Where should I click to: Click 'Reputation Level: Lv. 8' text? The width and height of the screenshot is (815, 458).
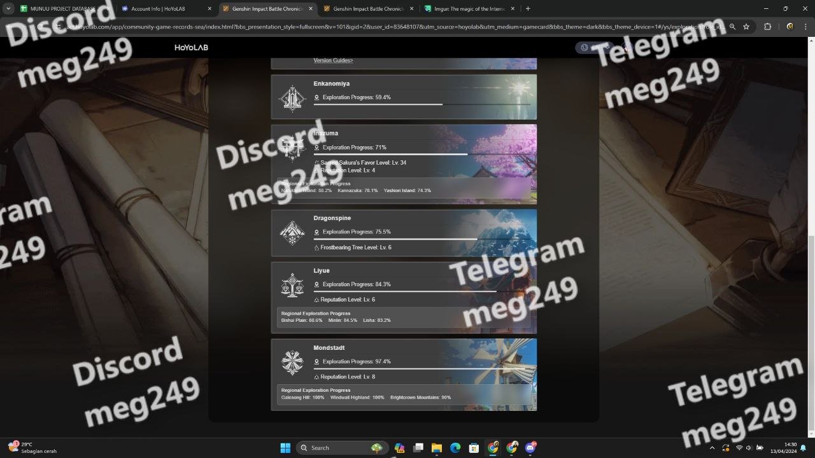(348, 377)
